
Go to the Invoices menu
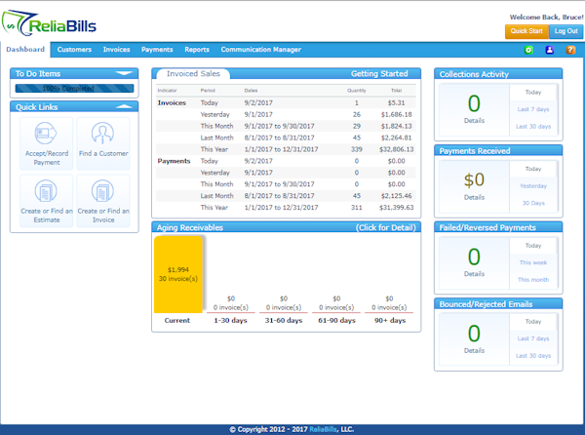(x=116, y=50)
